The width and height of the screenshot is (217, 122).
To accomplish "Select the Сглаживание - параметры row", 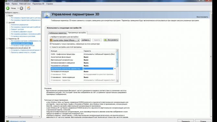I will (x=83, y=80).
